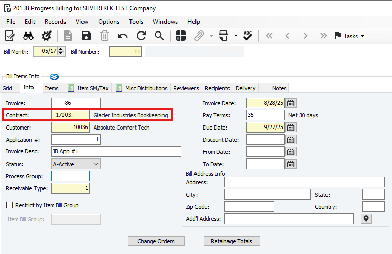Click the window icon in the title bar
392x254 pixels.
click(7, 8)
